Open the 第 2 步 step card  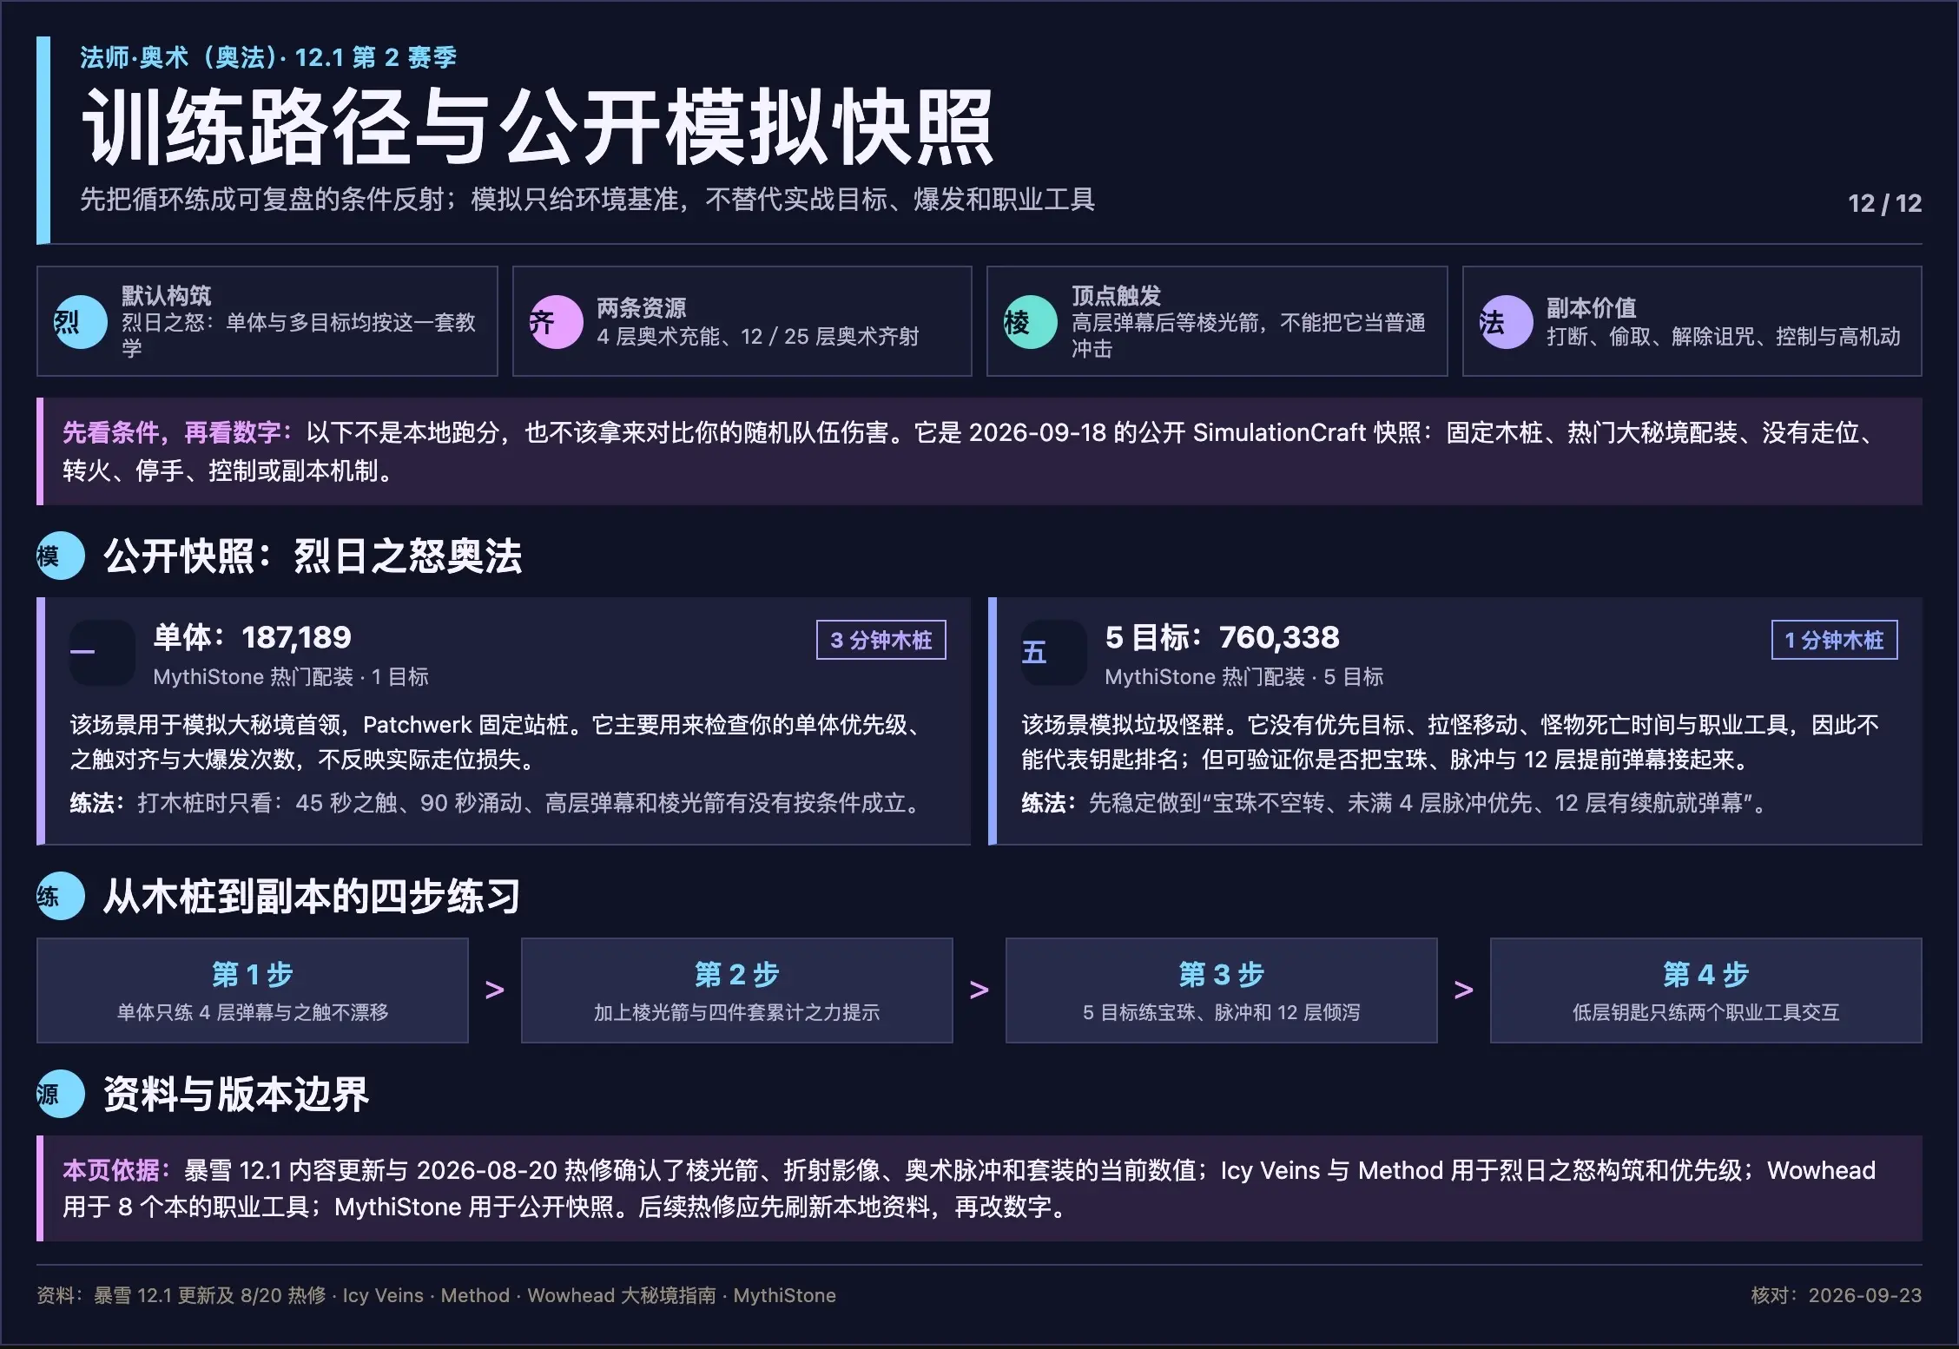[x=737, y=990]
